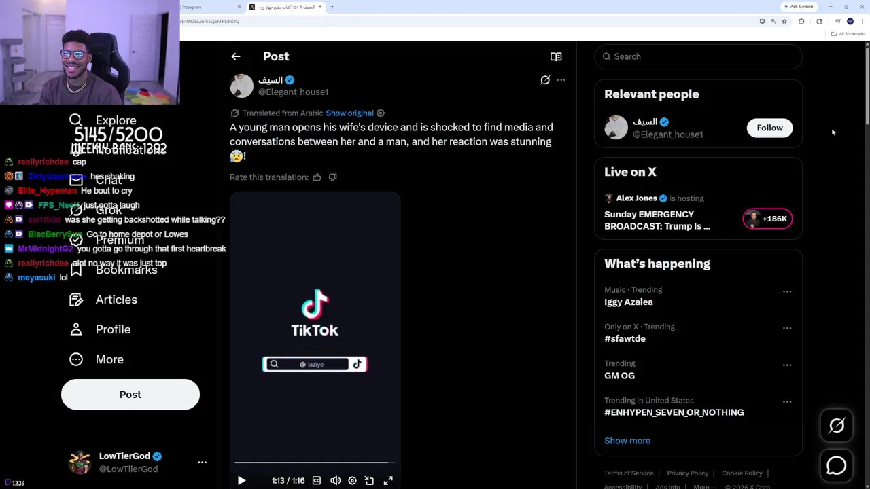Viewport: 870px width, 489px height.
Task: Switch to the Instagram browser tab
Action: (x=207, y=7)
